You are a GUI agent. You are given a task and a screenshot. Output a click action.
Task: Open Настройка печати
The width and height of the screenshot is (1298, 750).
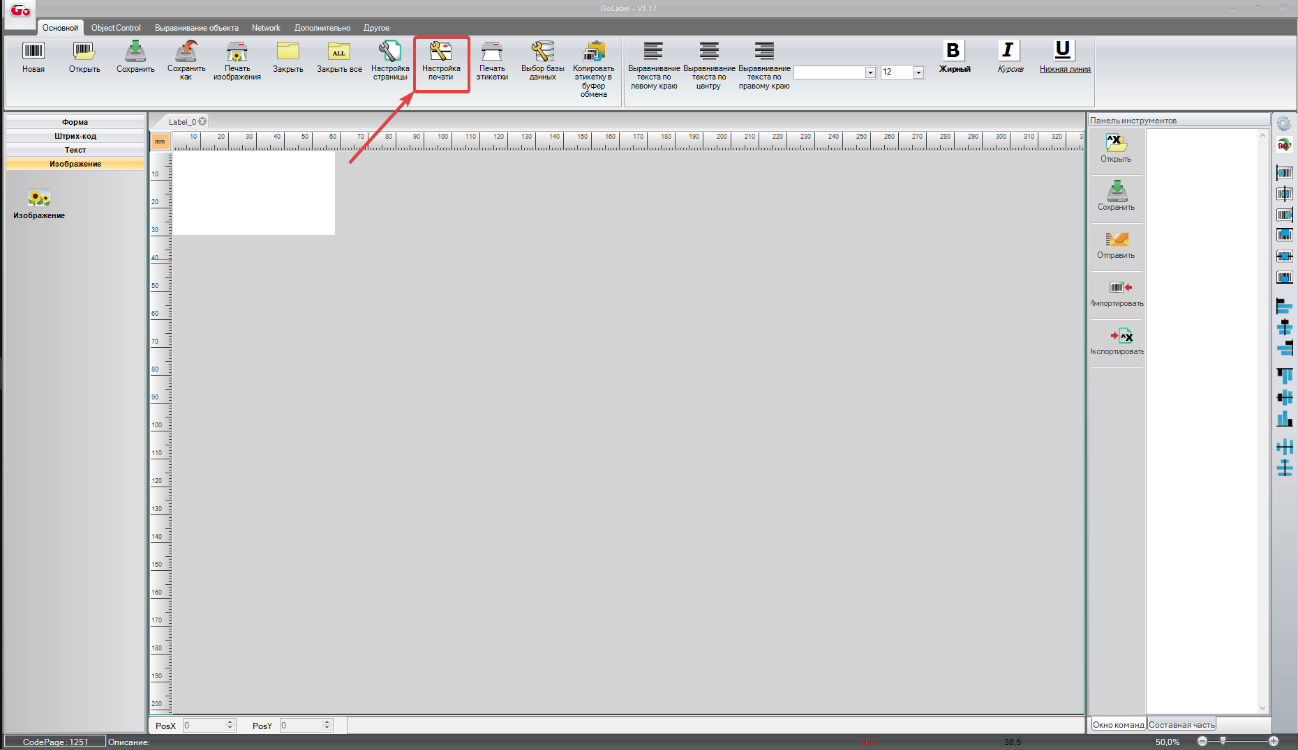coord(441,61)
